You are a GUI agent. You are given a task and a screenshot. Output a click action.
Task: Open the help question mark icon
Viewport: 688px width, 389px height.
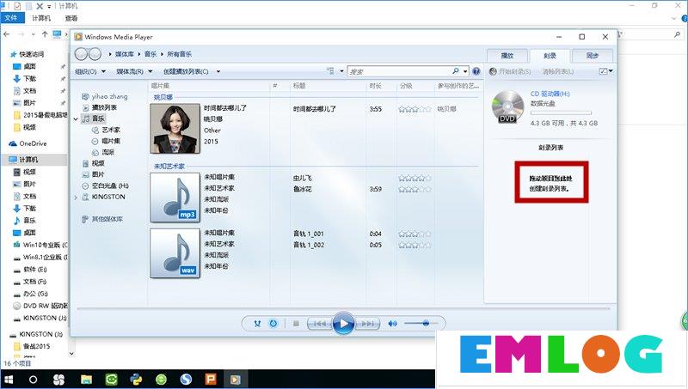click(x=476, y=71)
